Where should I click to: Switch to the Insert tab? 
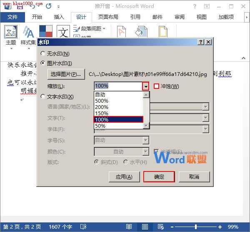coord(59,17)
